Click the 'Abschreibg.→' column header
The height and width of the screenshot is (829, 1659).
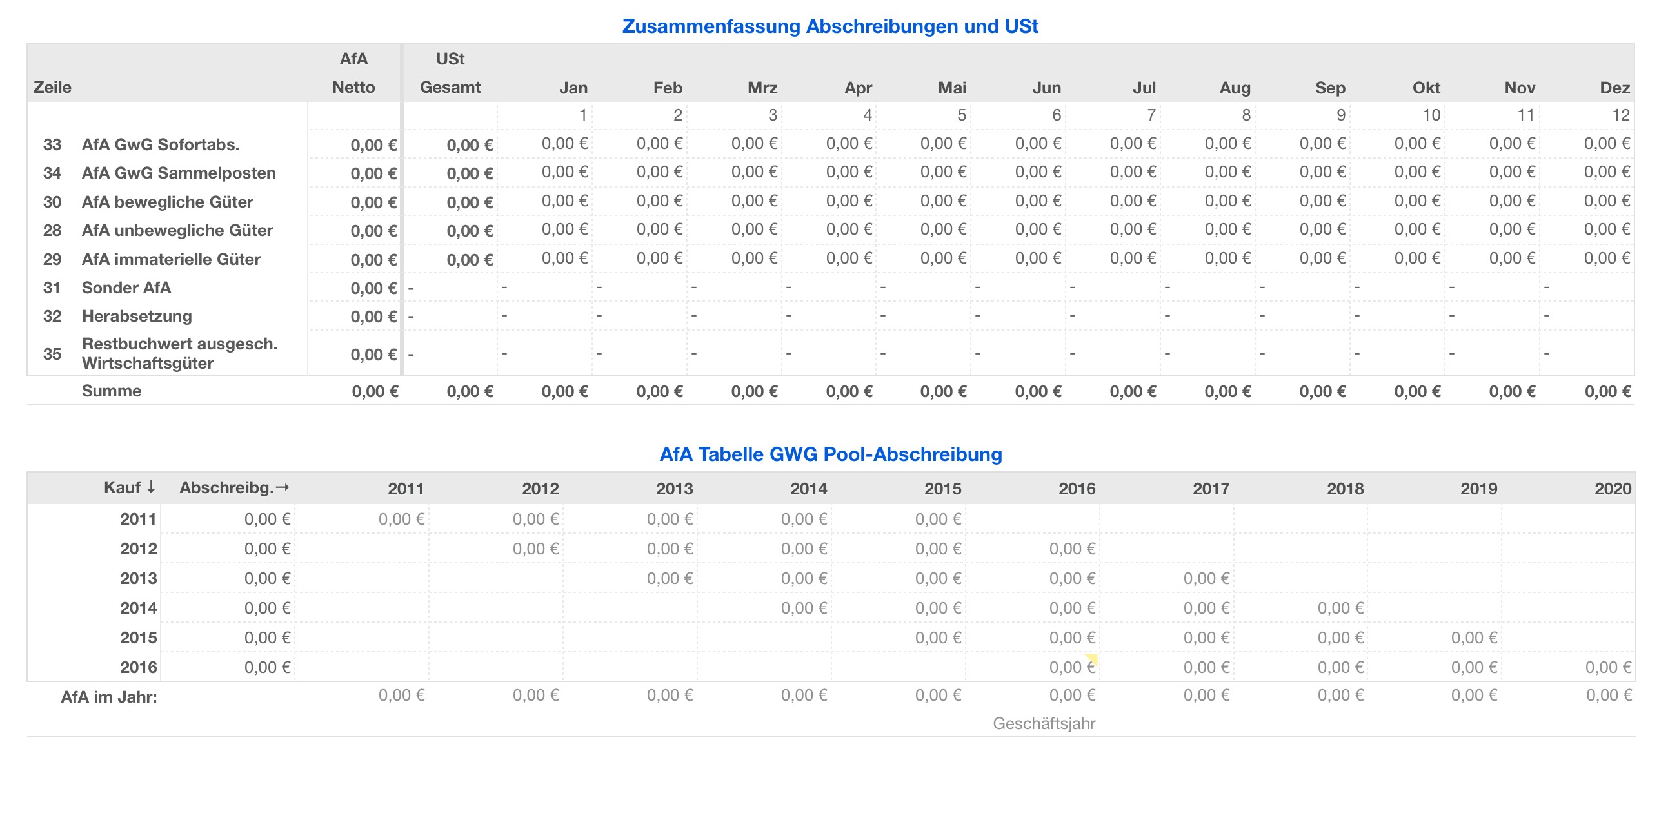(234, 487)
